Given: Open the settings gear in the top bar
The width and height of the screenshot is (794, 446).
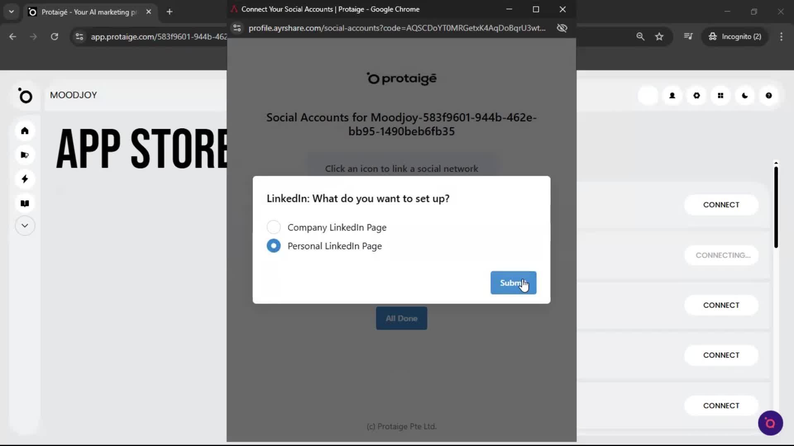Looking at the screenshot, I should point(696,95).
